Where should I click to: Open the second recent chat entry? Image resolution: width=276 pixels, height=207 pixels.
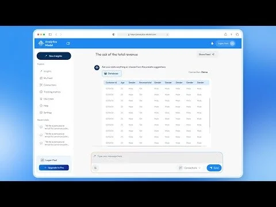point(55,135)
